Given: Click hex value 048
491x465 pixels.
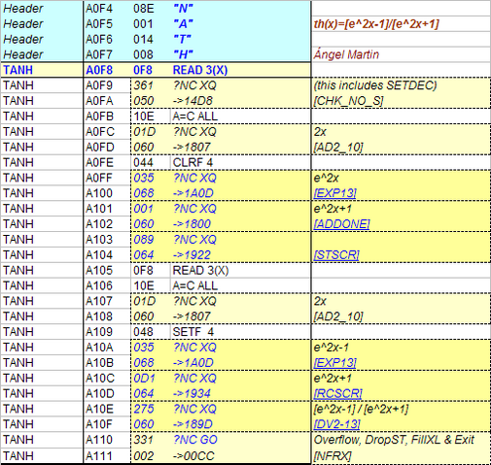Looking at the screenshot, I should [x=143, y=332].
